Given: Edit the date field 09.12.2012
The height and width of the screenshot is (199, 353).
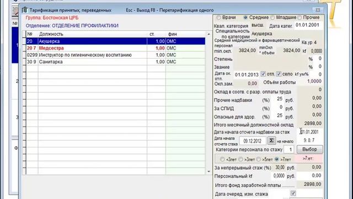Looking at the screenshot, I should (x=253, y=141).
